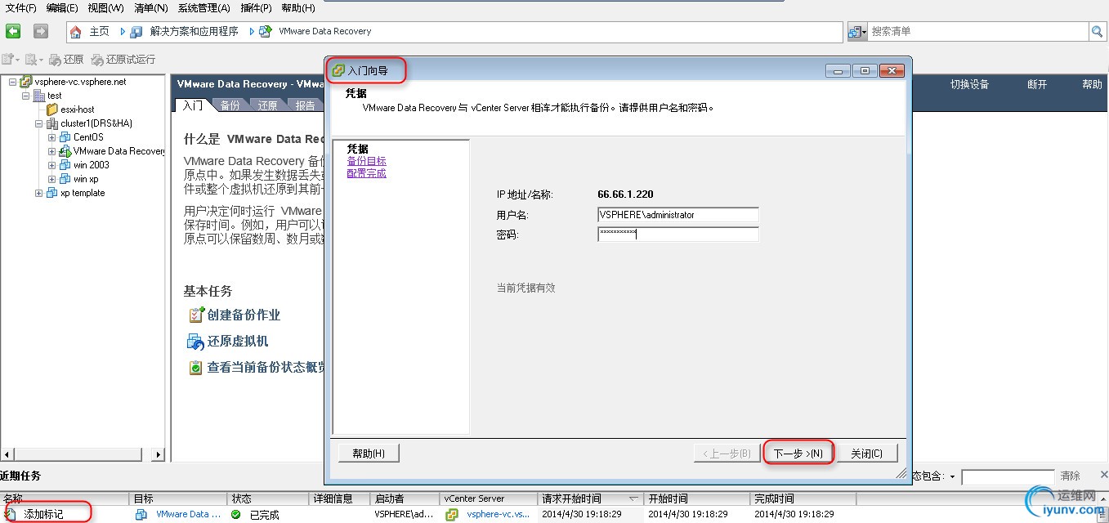Click the CentOS virtual machine icon
Viewport: 1109px width, 523px height.
65,137
